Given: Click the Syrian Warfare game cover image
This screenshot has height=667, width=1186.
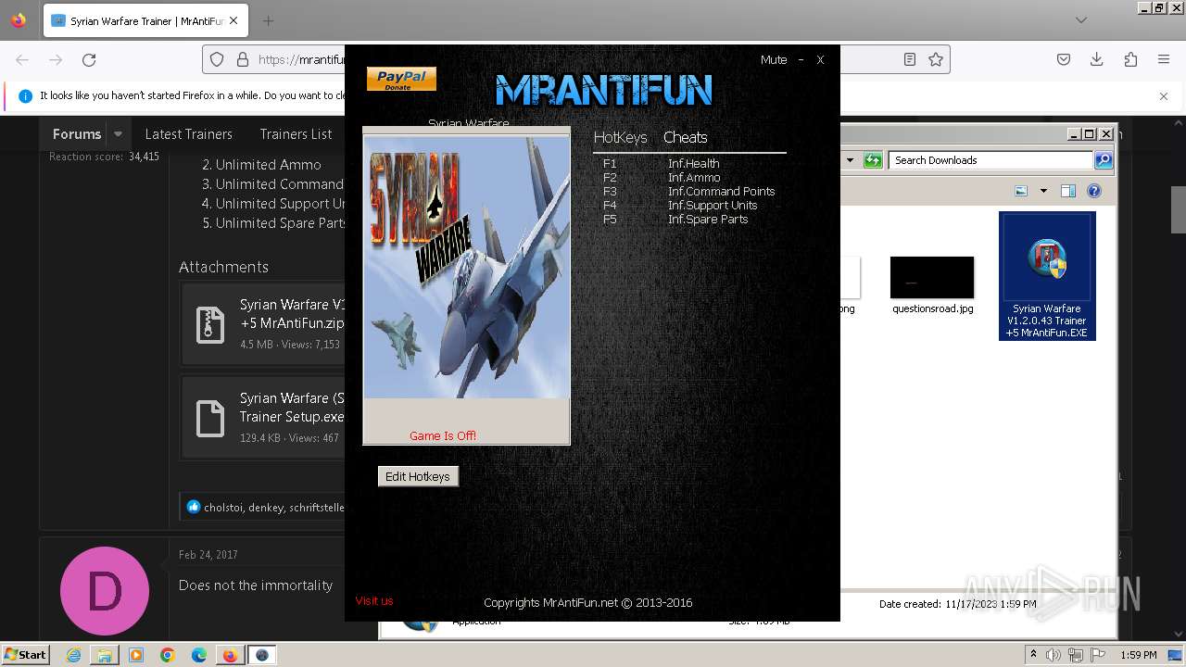Looking at the screenshot, I should pos(467,267).
